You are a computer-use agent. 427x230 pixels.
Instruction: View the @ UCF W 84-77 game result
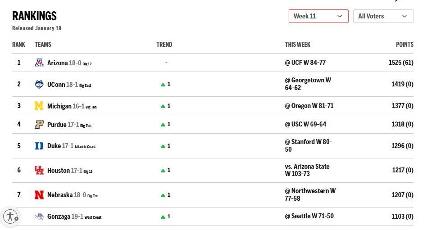[305, 63]
